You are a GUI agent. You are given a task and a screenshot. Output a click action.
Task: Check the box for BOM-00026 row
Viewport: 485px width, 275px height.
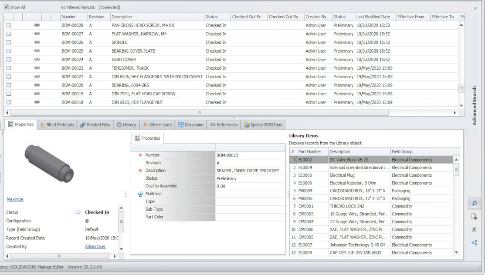tap(9, 42)
